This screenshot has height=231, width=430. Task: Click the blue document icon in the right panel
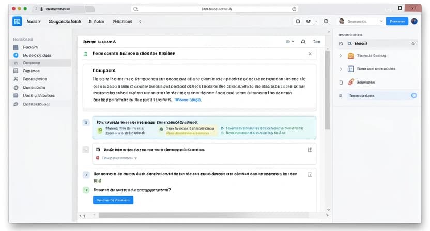[351, 69]
